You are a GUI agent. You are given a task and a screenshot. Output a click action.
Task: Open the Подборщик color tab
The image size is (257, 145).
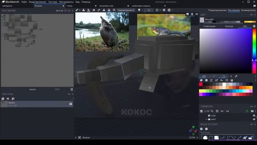pyautogui.click(x=209, y=26)
